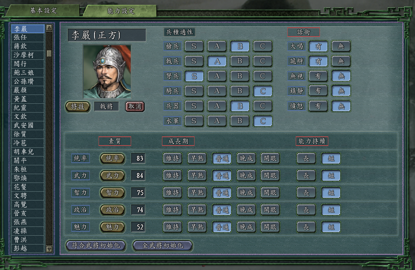Select officer 張任 in the list
The height and width of the screenshot is (270, 415).
[x=28, y=37]
